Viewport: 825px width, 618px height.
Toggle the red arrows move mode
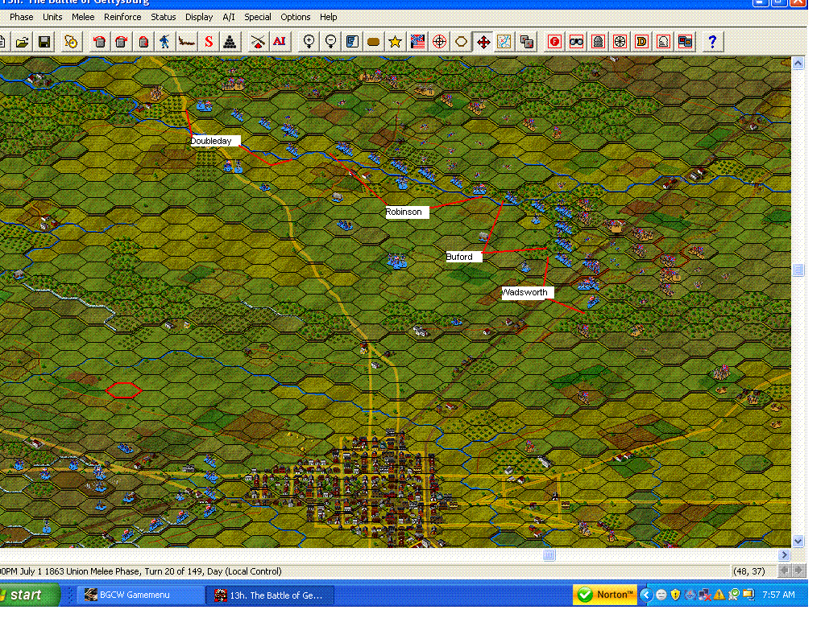tap(483, 42)
